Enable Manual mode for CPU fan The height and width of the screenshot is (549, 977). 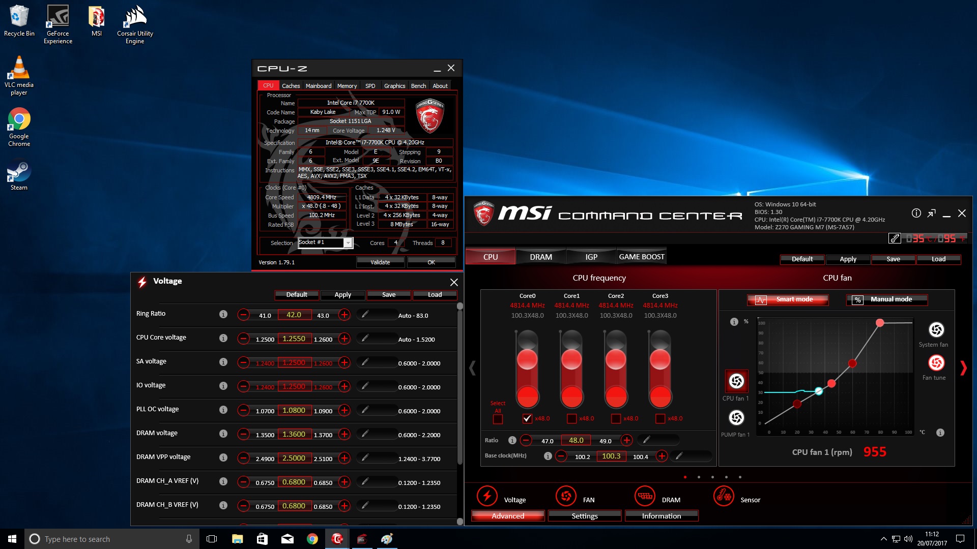(x=887, y=300)
